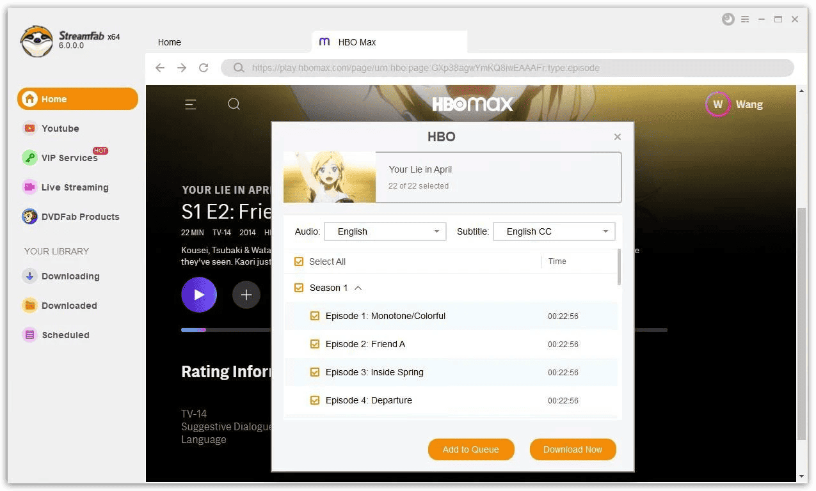Click the episode list scrollbar

tap(619, 267)
